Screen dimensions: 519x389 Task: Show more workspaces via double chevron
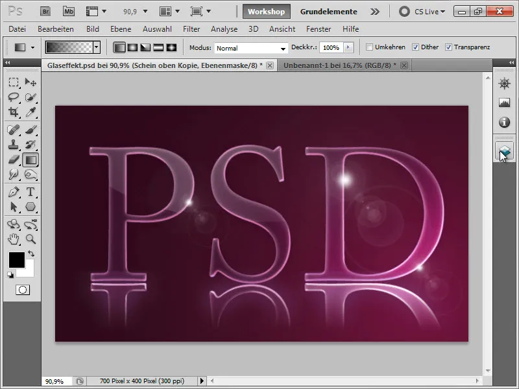pyautogui.click(x=375, y=12)
